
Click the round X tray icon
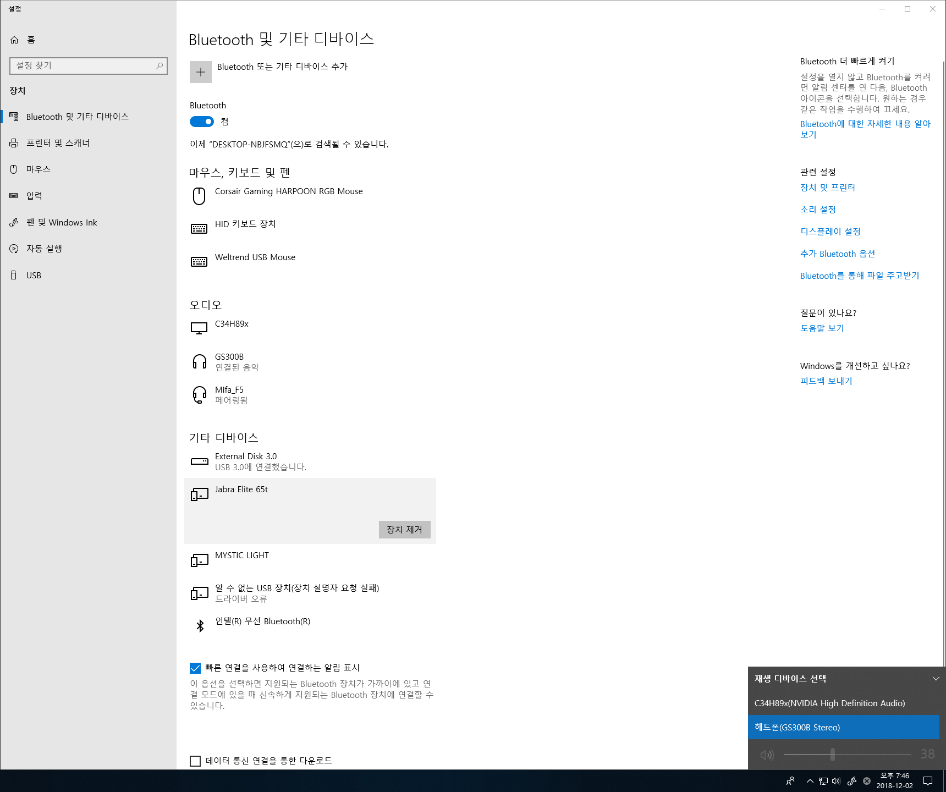(x=867, y=781)
